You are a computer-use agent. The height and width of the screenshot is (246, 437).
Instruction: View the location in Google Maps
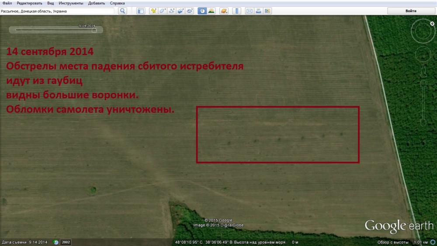point(267,11)
